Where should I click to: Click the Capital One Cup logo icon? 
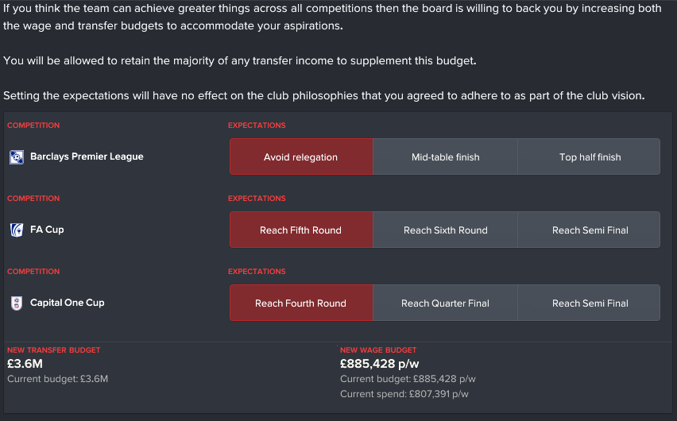tap(17, 303)
